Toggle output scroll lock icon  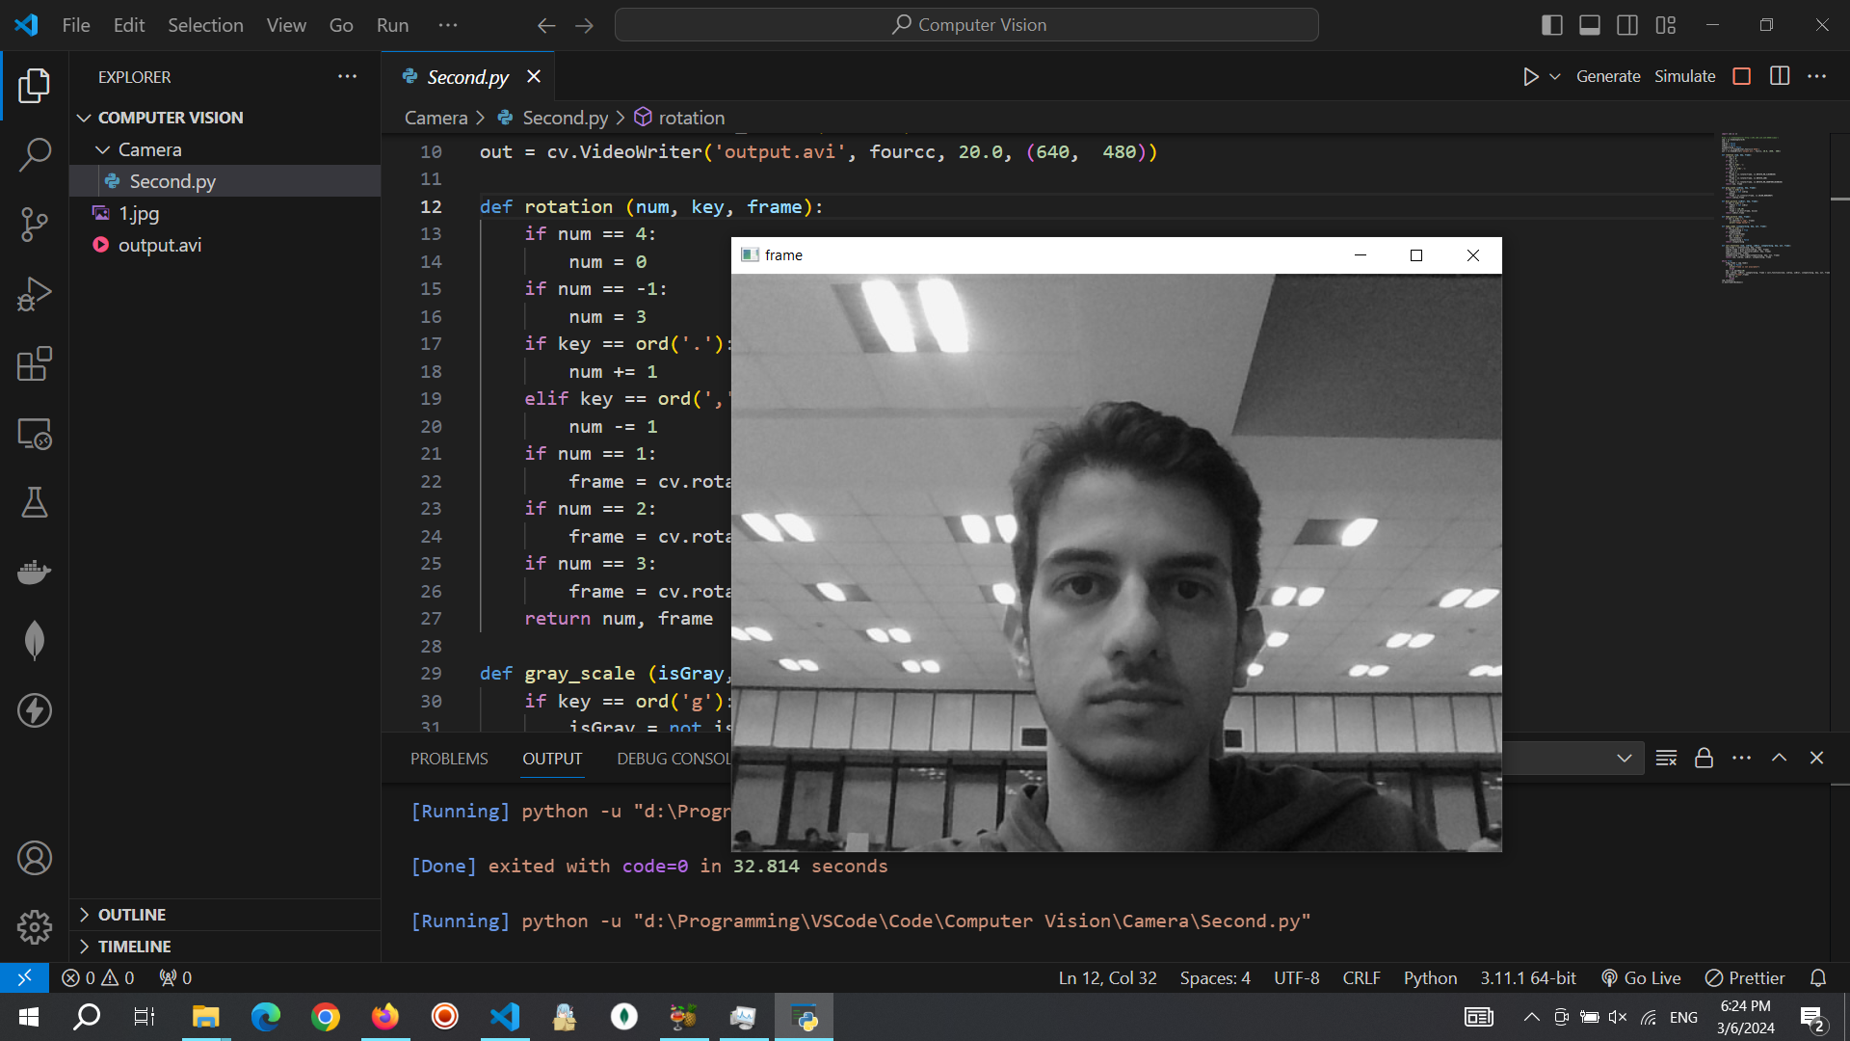point(1704,759)
